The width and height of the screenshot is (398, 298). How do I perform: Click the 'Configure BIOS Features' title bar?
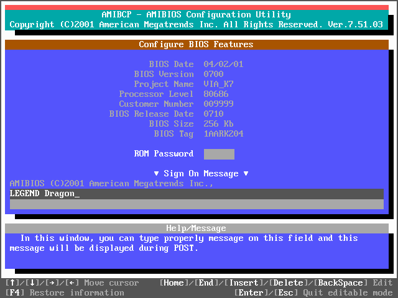coord(197,45)
